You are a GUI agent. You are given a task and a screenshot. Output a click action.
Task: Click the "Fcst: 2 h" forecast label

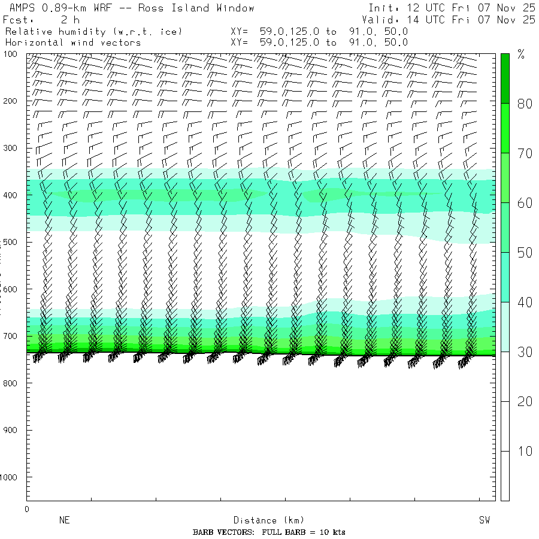(x=41, y=20)
